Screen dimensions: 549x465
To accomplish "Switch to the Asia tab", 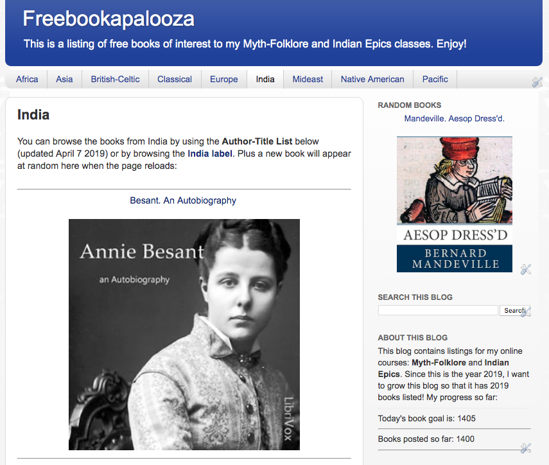I will click(64, 79).
